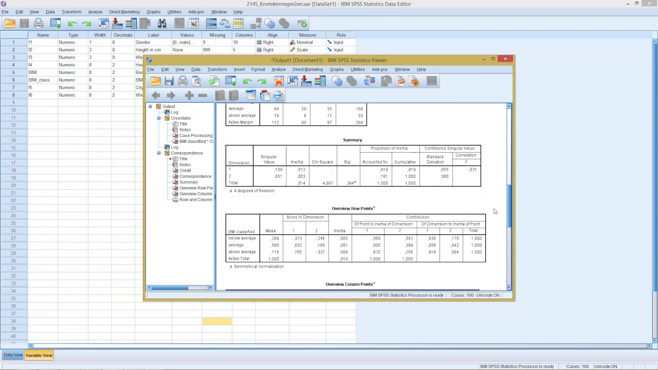Collapse the Output root node in the outline
This screenshot has height=370, width=658.
(150, 106)
